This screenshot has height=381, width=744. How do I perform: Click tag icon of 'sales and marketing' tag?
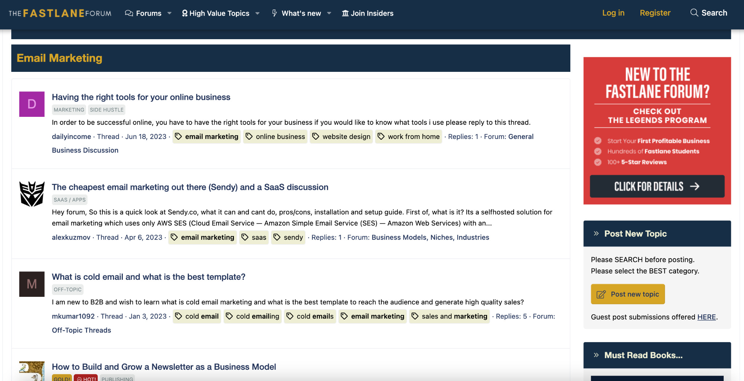pos(415,316)
